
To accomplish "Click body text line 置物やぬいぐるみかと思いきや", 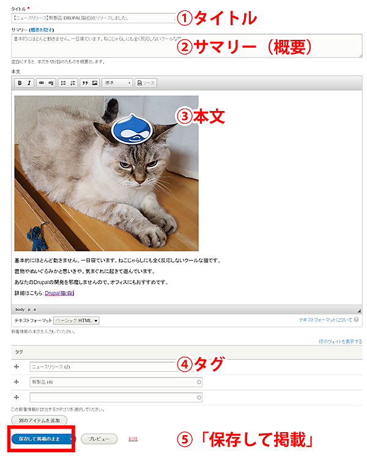I will pyautogui.click(x=84, y=272).
